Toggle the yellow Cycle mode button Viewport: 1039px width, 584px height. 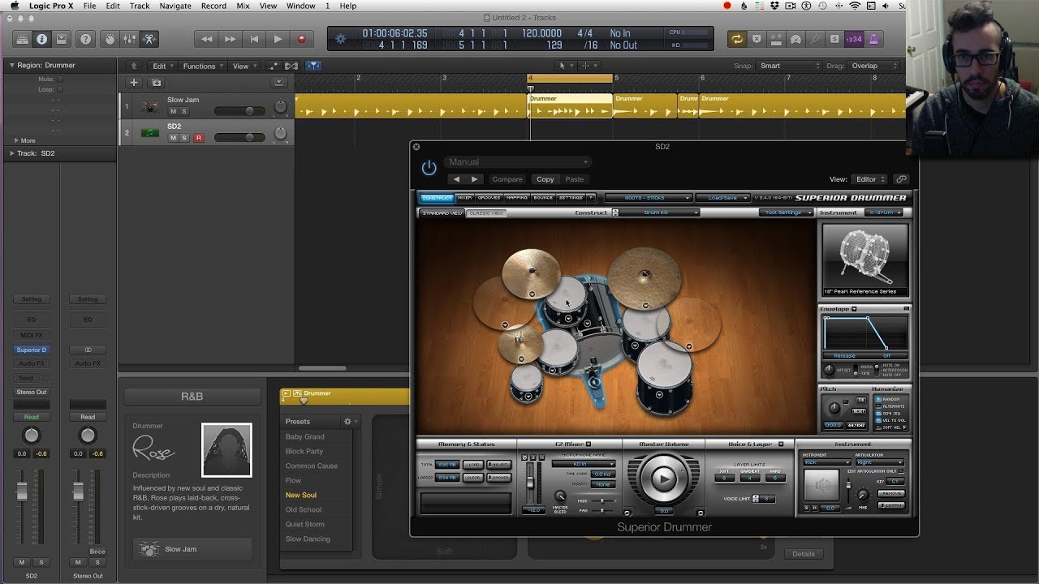coord(737,39)
